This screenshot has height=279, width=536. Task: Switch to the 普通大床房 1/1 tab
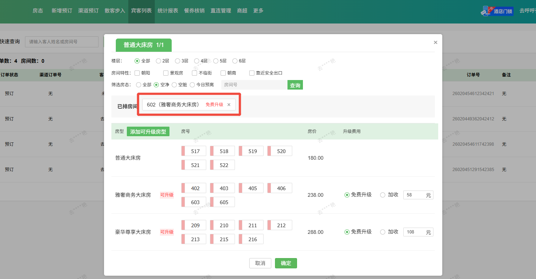coord(143,45)
